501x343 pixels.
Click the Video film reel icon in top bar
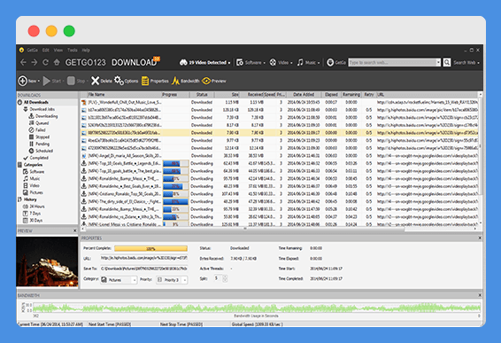click(x=273, y=62)
